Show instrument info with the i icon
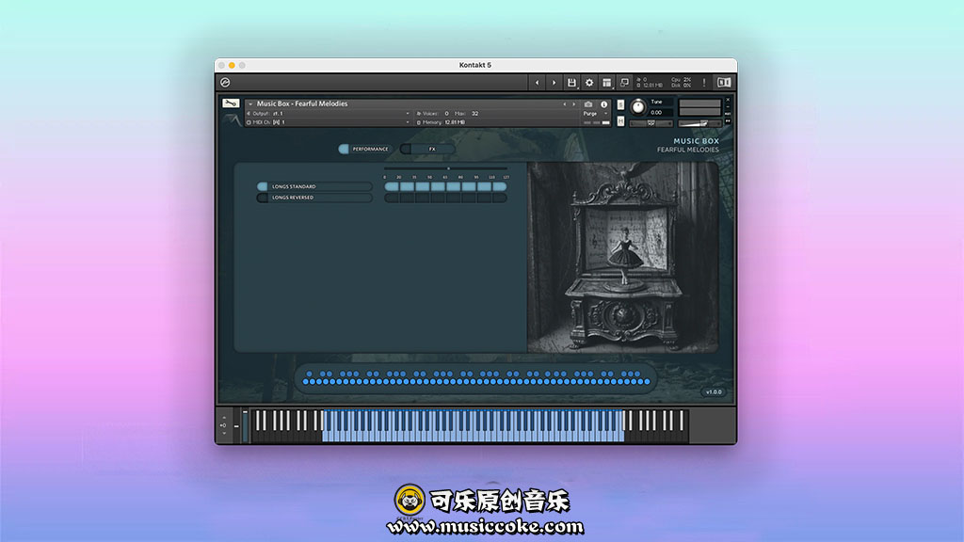Image resolution: width=964 pixels, height=542 pixels. coord(603,104)
